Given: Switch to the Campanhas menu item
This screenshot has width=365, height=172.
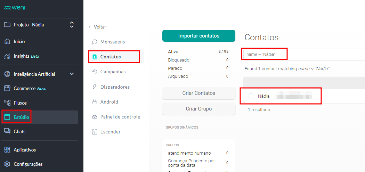Looking at the screenshot, I should (113, 72).
